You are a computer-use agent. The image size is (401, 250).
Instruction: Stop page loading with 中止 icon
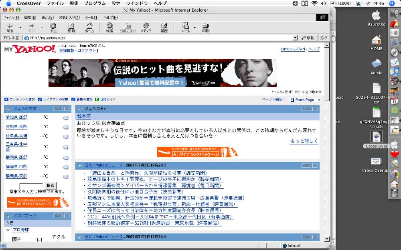coord(53,28)
